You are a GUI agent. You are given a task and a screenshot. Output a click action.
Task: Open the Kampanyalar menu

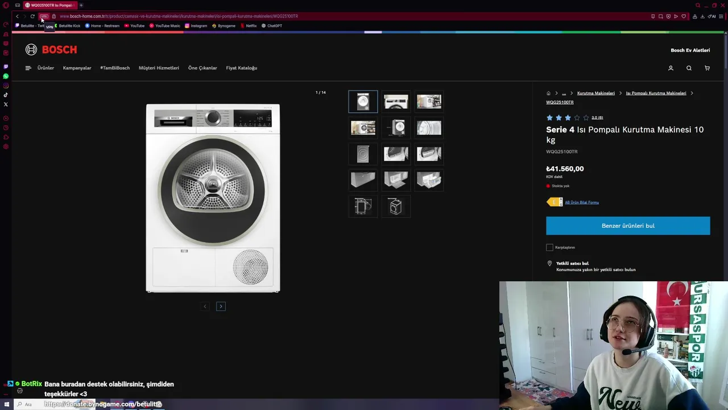click(x=77, y=68)
